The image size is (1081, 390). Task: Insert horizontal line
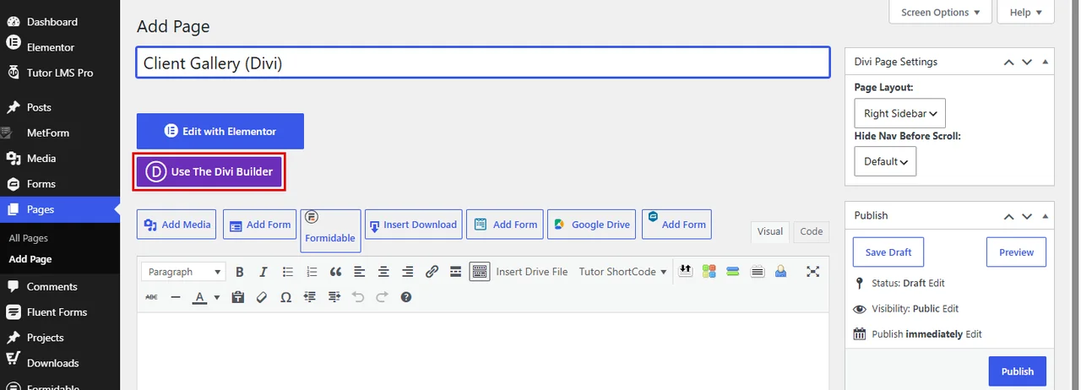pyautogui.click(x=176, y=297)
